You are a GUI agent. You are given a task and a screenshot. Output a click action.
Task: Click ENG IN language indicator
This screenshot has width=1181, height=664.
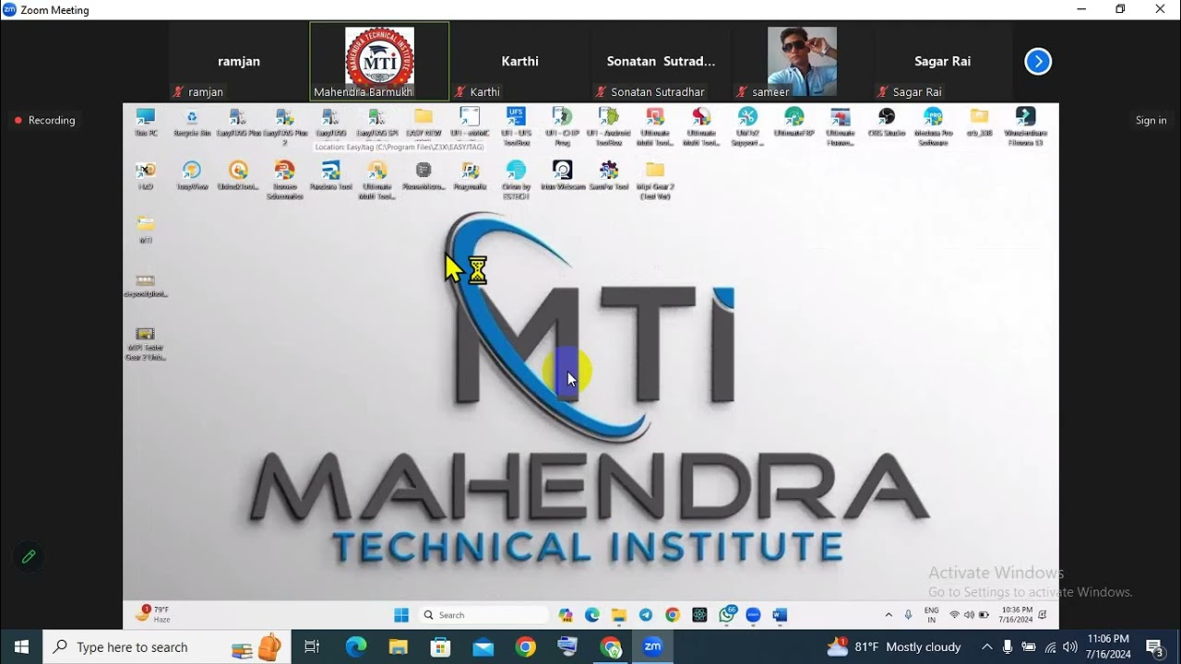pyautogui.click(x=932, y=615)
